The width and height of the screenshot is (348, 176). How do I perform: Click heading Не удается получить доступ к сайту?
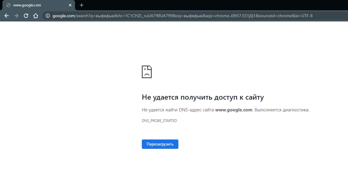click(x=203, y=97)
